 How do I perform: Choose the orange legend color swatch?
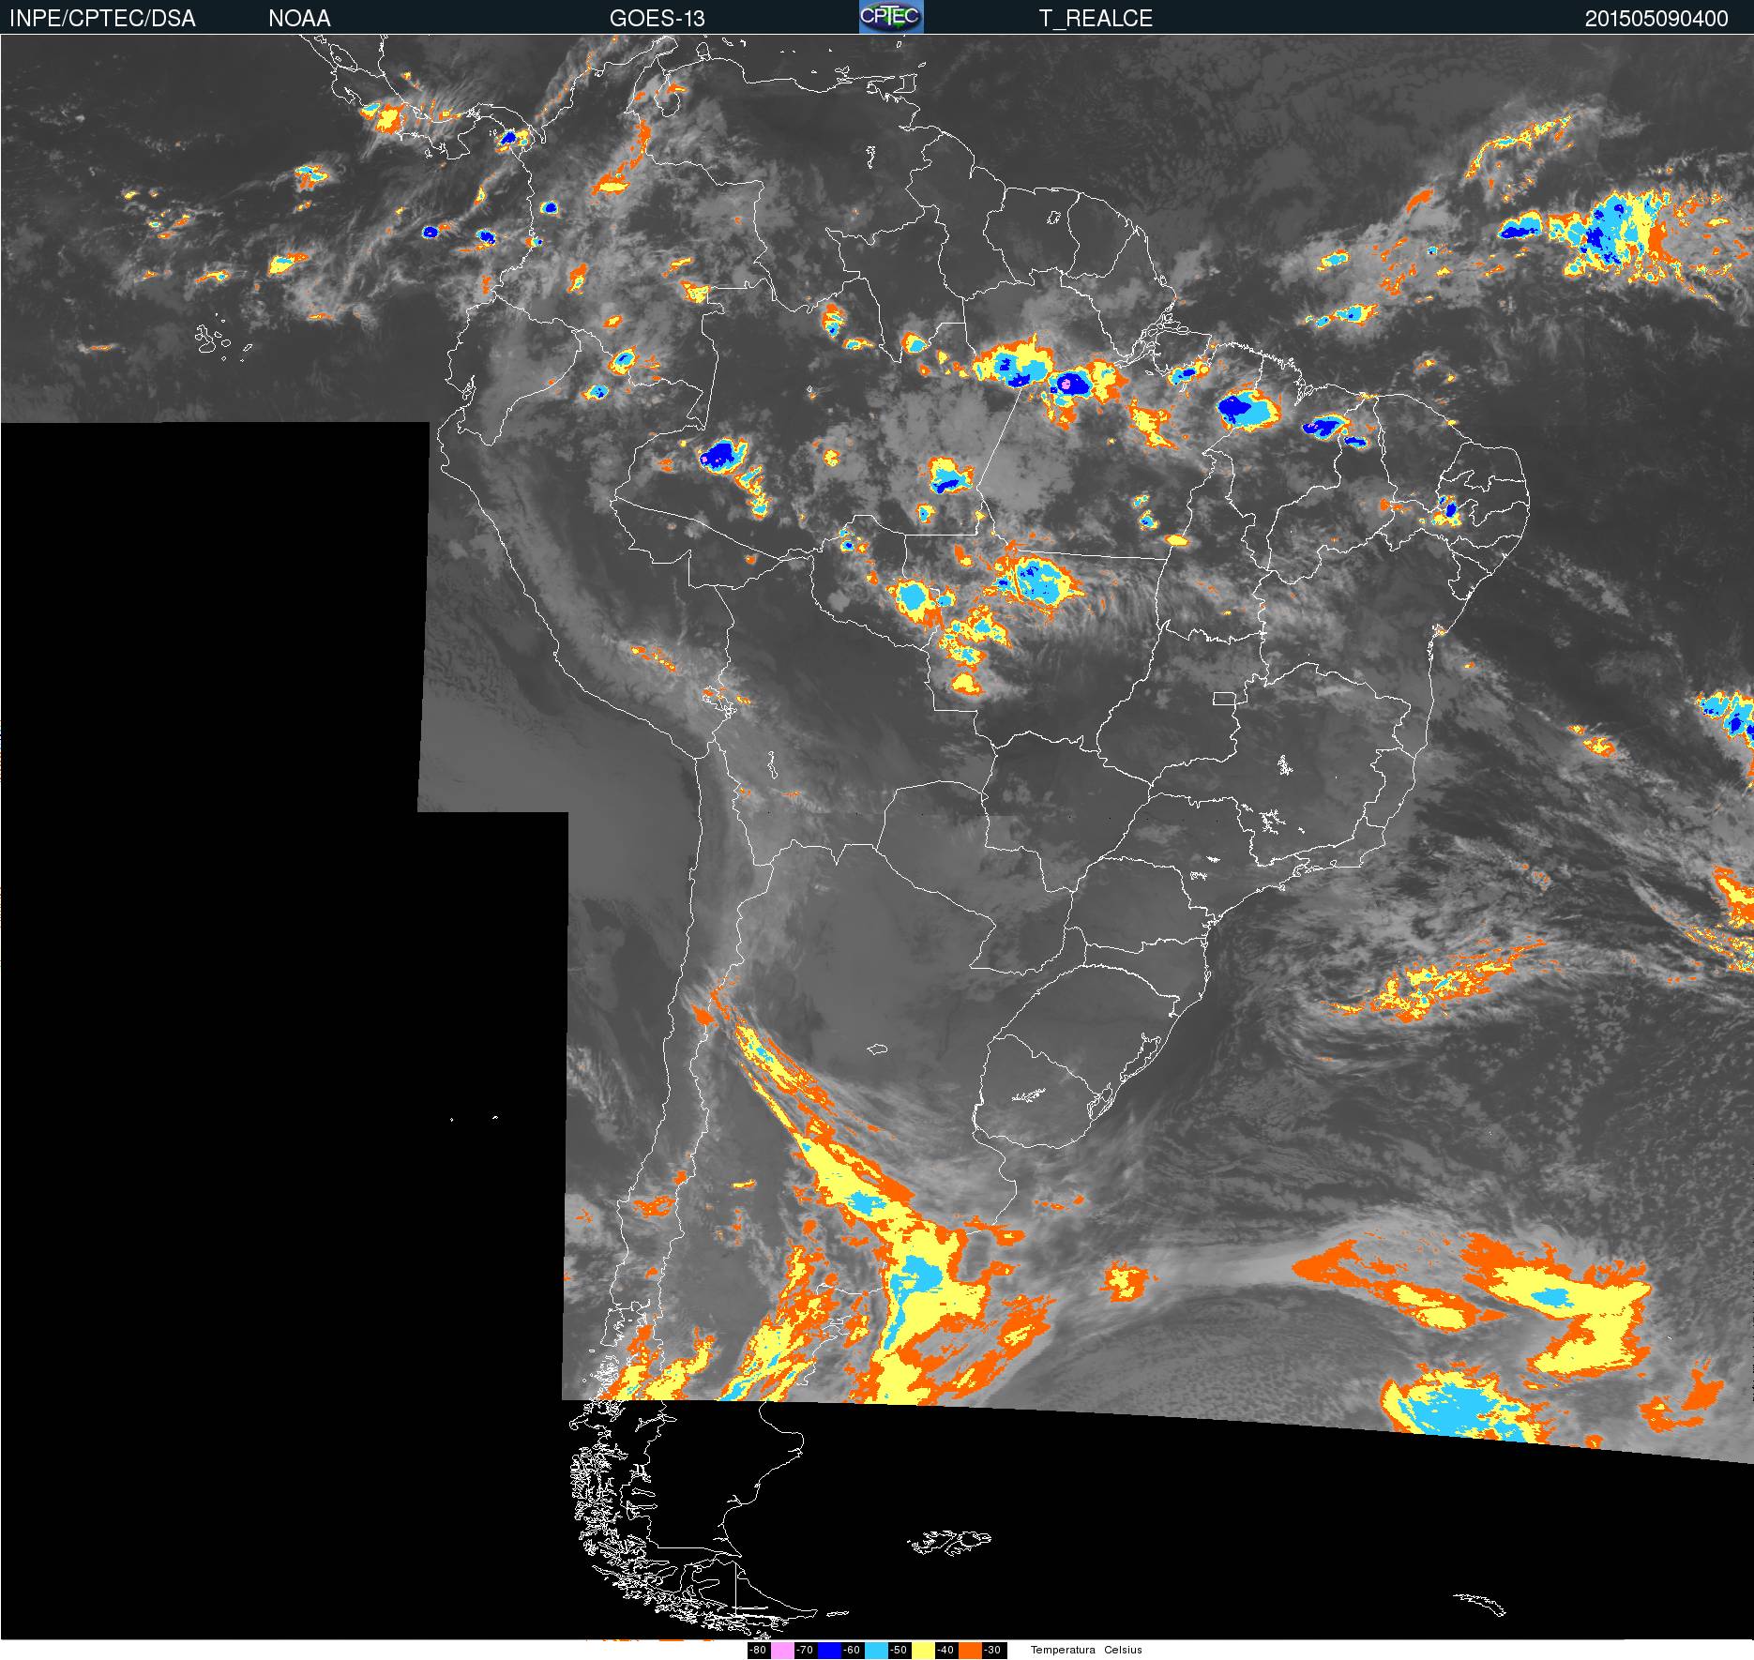(x=970, y=1650)
